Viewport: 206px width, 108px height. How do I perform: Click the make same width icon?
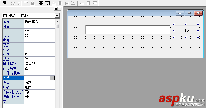pyautogui.click(x=82, y=3)
